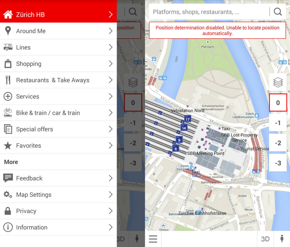Expand the Around Me row chevron

(111, 31)
